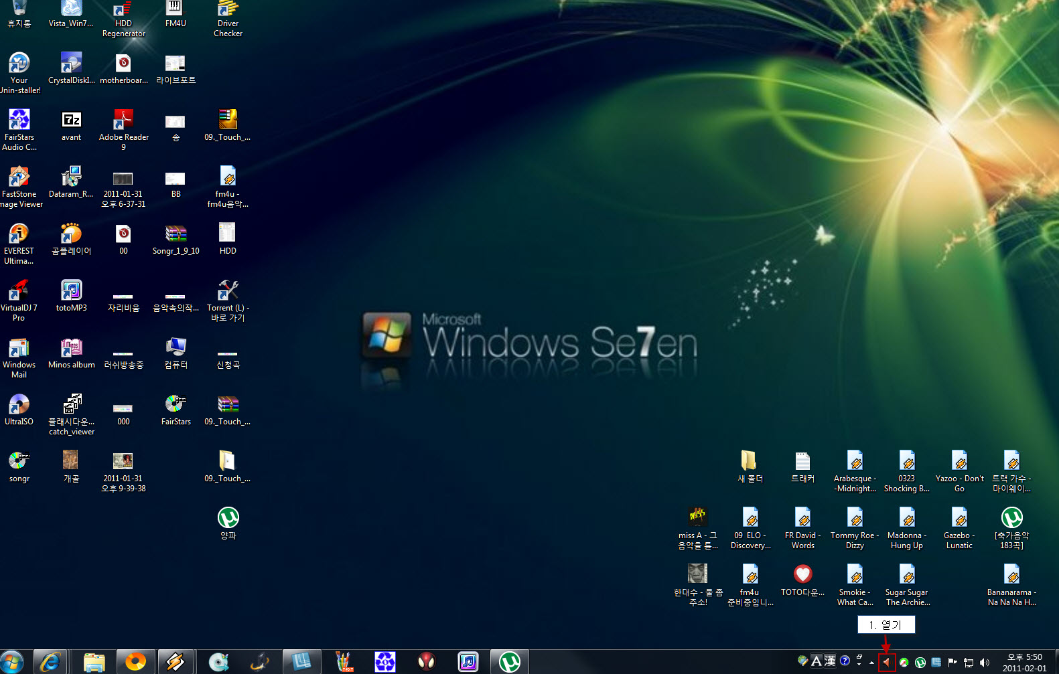Viewport: 1059px width, 674px height.
Task: Open Sugar Sugar The Archies file
Action: coord(907,585)
